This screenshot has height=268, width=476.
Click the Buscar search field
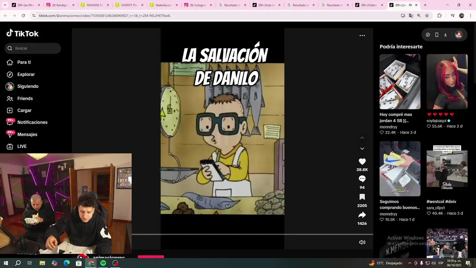pyautogui.click(x=33, y=48)
